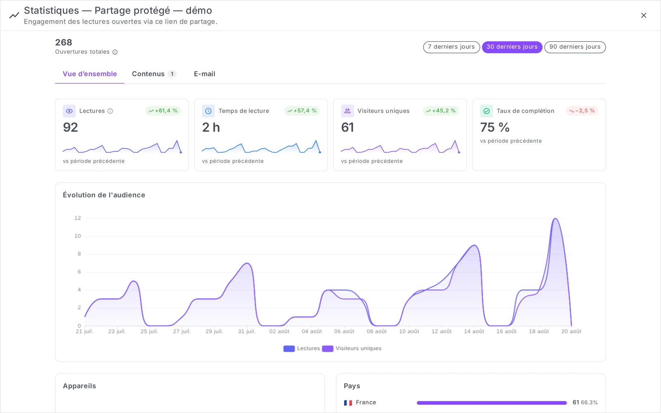The width and height of the screenshot is (661, 413).
Task: Click the +57,4 % badge on Temps de lecture
Action: tap(302, 111)
